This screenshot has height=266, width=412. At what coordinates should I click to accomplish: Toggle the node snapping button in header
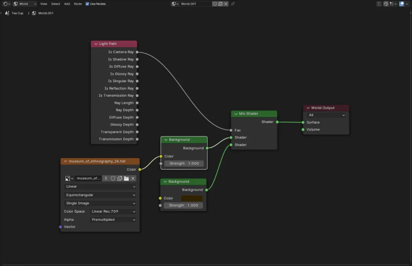point(386,4)
